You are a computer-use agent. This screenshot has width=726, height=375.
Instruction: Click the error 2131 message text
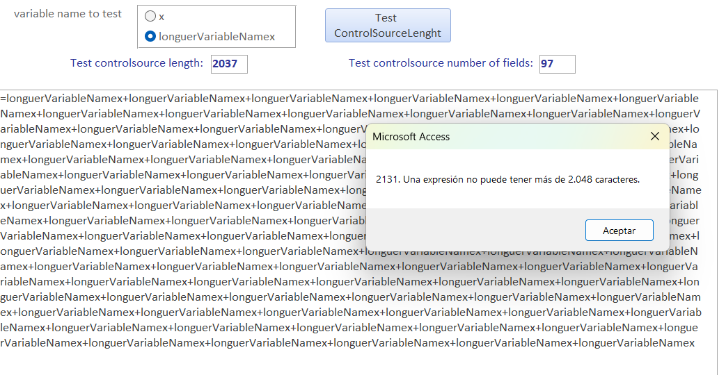[x=507, y=179]
